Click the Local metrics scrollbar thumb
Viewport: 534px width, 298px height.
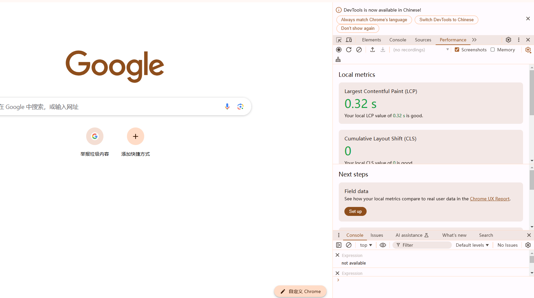tap(532, 92)
